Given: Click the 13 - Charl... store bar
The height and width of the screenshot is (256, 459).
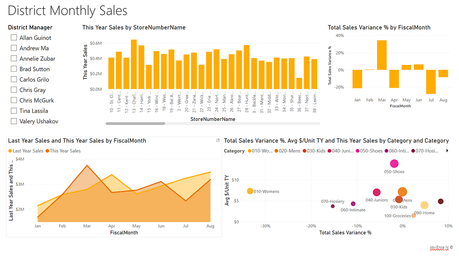Looking at the screenshot, I should [x=134, y=64].
